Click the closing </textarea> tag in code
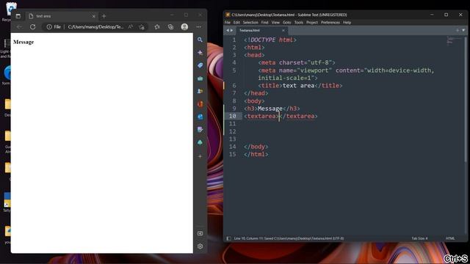 pos(300,116)
